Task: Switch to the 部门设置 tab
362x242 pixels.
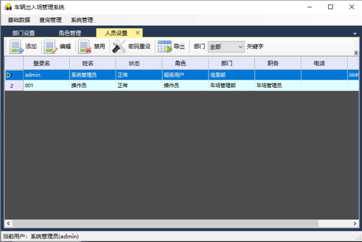Action: [24, 33]
